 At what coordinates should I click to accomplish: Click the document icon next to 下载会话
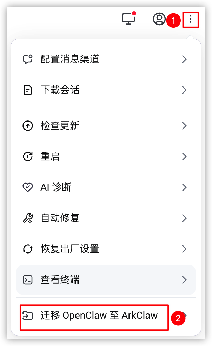[x=28, y=90]
